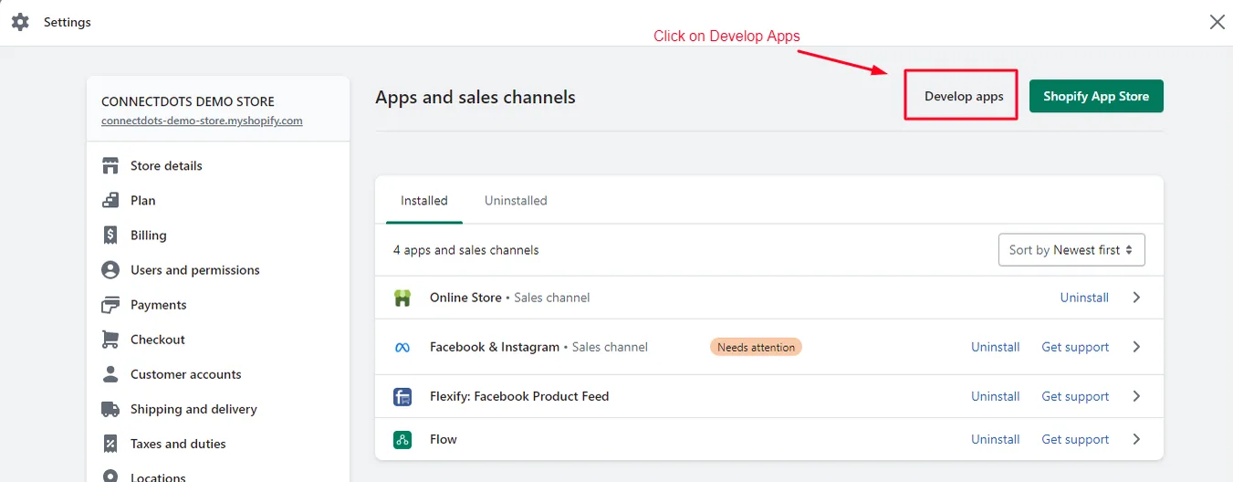Uninstall Facebook & Instagram channel
1233x482 pixels.
tap(996, 347)
